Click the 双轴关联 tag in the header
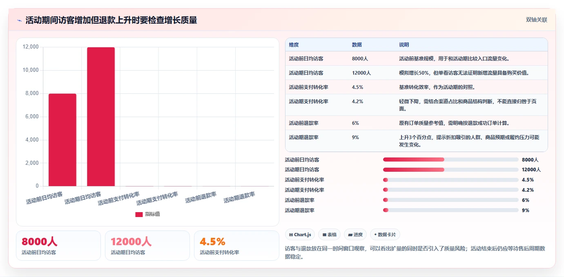The width and height of the screenshot is (564, 277). click(536, 20)
